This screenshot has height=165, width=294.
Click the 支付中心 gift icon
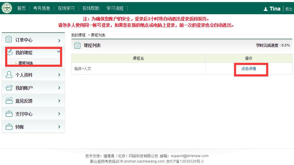[x=9, y=114]
